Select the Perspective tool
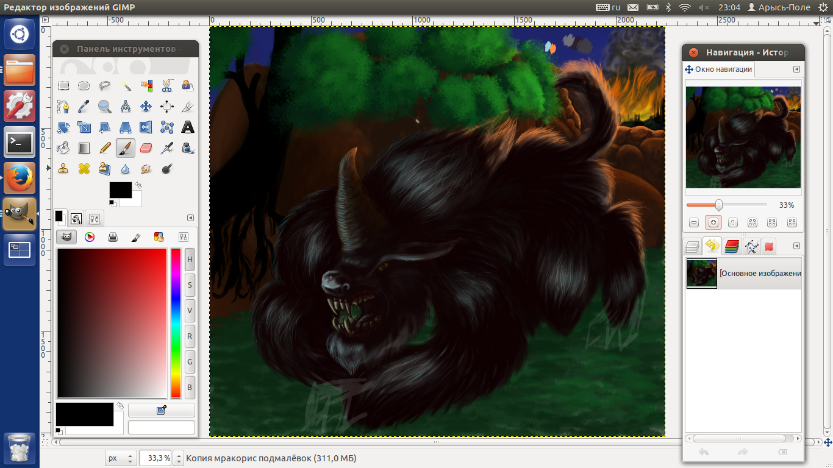This screenshot has width=833, height=468. [x=126, y=127]
